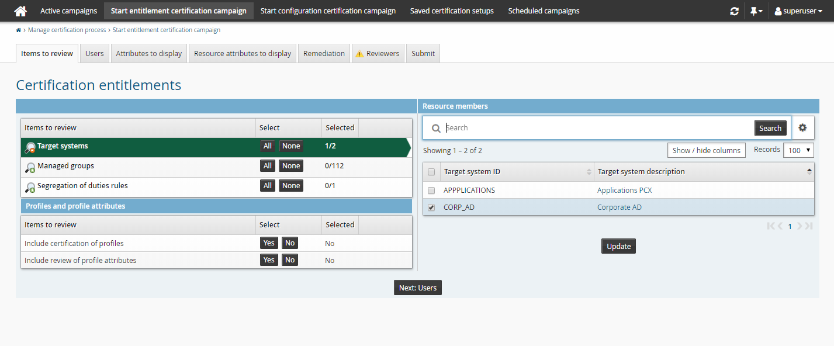Image resolution: width=834 pixels, height=346 pixels.
Task: Open the Scheduled campaigns menu item
Action: pos(544,11)
